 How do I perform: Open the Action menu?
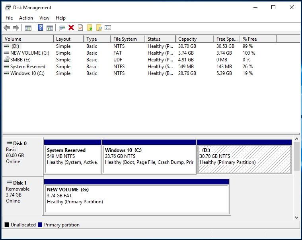point(26,18)
